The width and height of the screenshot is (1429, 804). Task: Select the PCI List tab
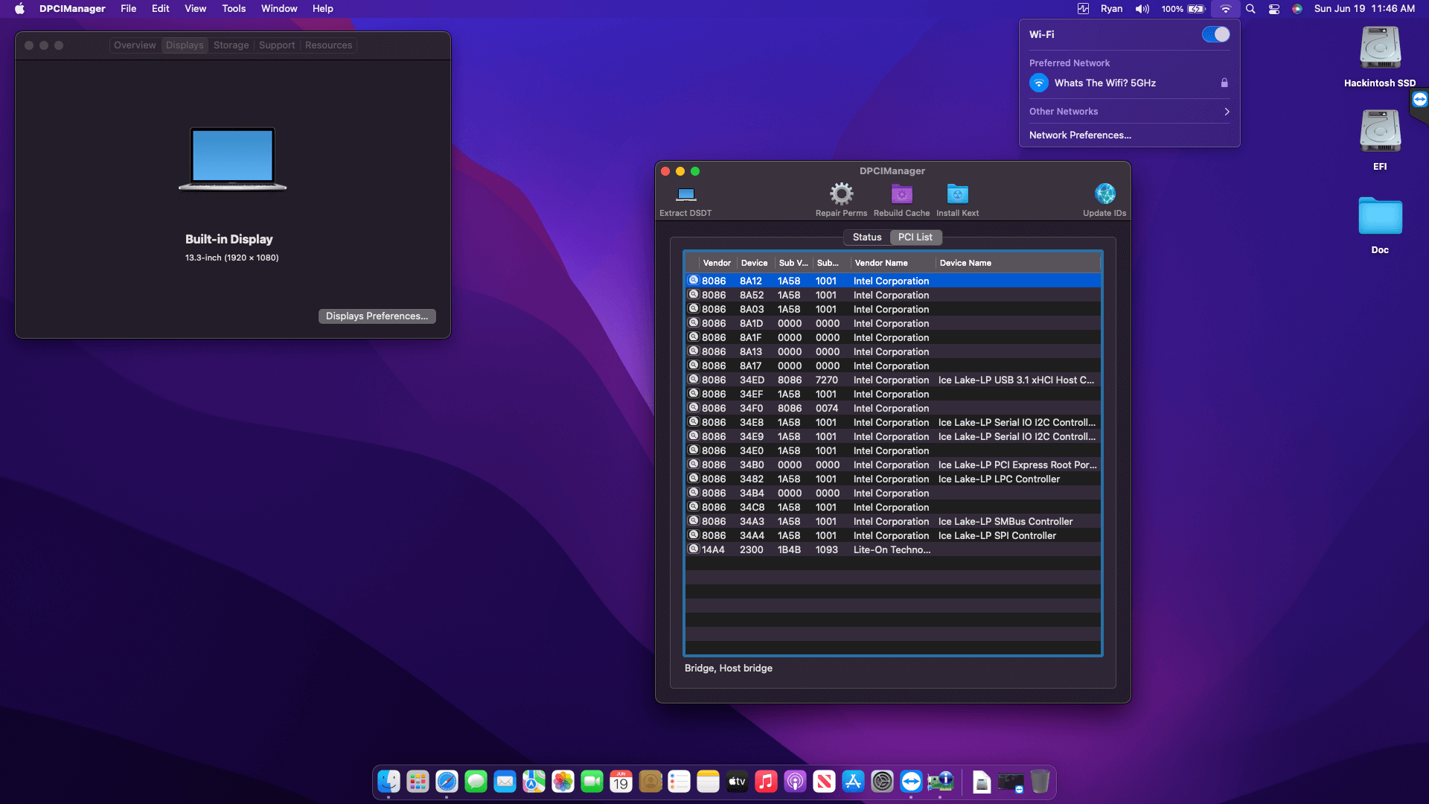click(x=915, y=237)
